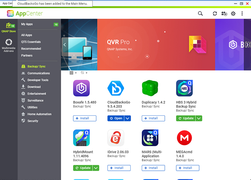The image size is (251, 180).
Task: Expand the CloudBackoGo Open dropdown arrow
Action: pyautogui.click(x=127, y=118)
